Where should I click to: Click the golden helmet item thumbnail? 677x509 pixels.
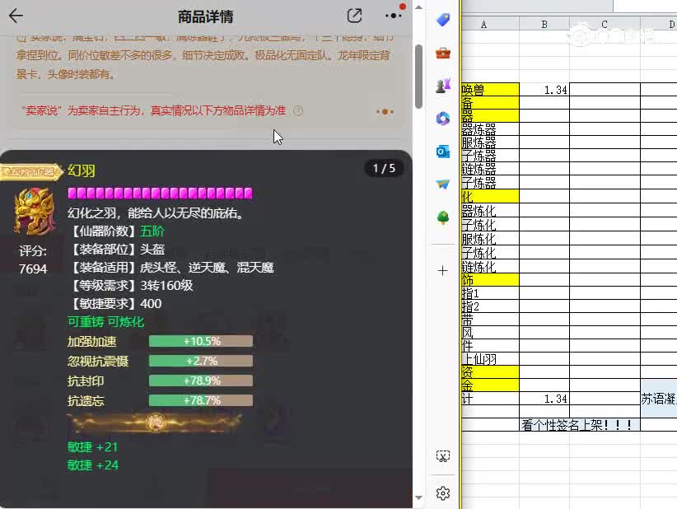coord(35,211)
